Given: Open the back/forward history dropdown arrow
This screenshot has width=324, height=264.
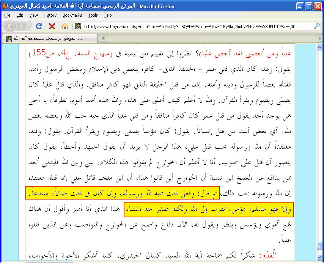Looking at the screenshot, I should pos(28,26).
